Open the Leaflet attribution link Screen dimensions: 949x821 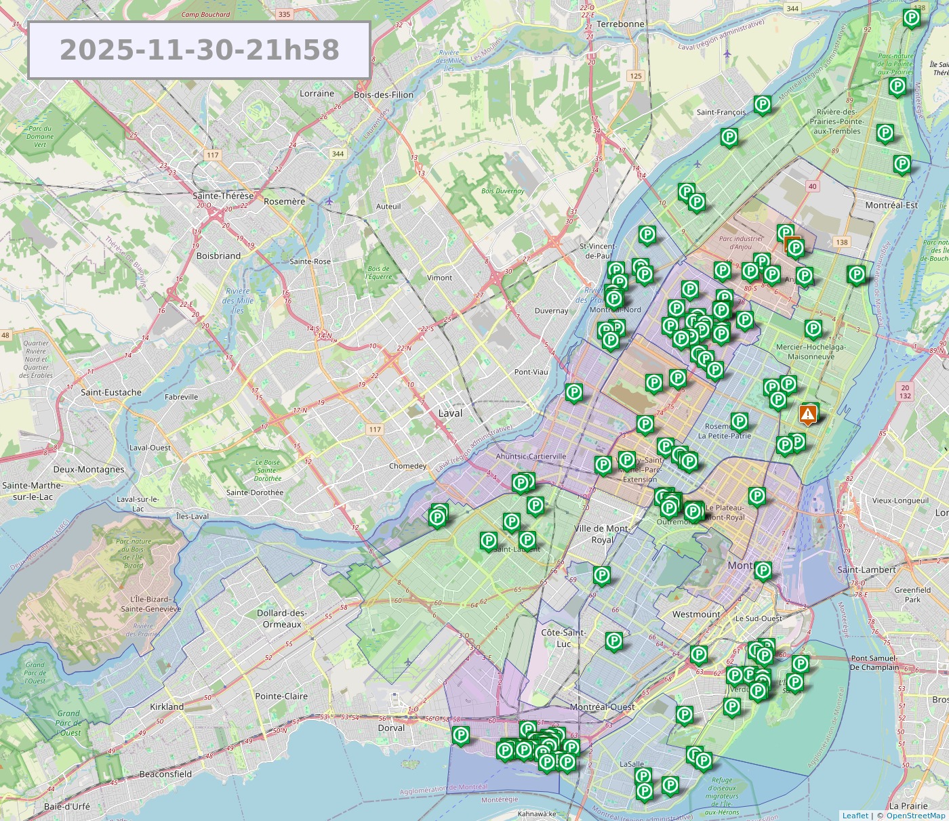855,816
